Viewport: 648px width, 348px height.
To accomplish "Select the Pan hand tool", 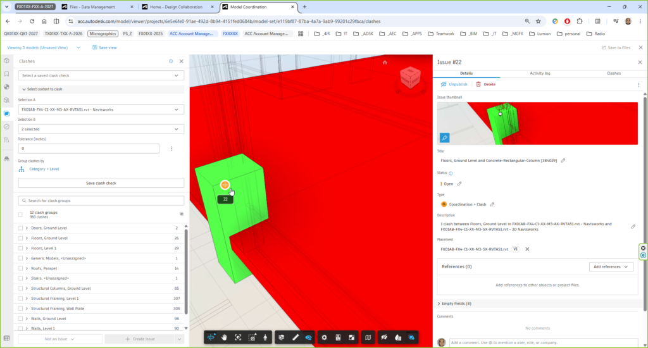I will tap(224, 338).
